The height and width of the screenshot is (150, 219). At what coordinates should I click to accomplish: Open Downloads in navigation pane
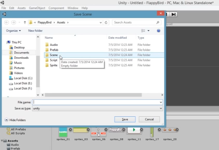(x=19, y=58)
